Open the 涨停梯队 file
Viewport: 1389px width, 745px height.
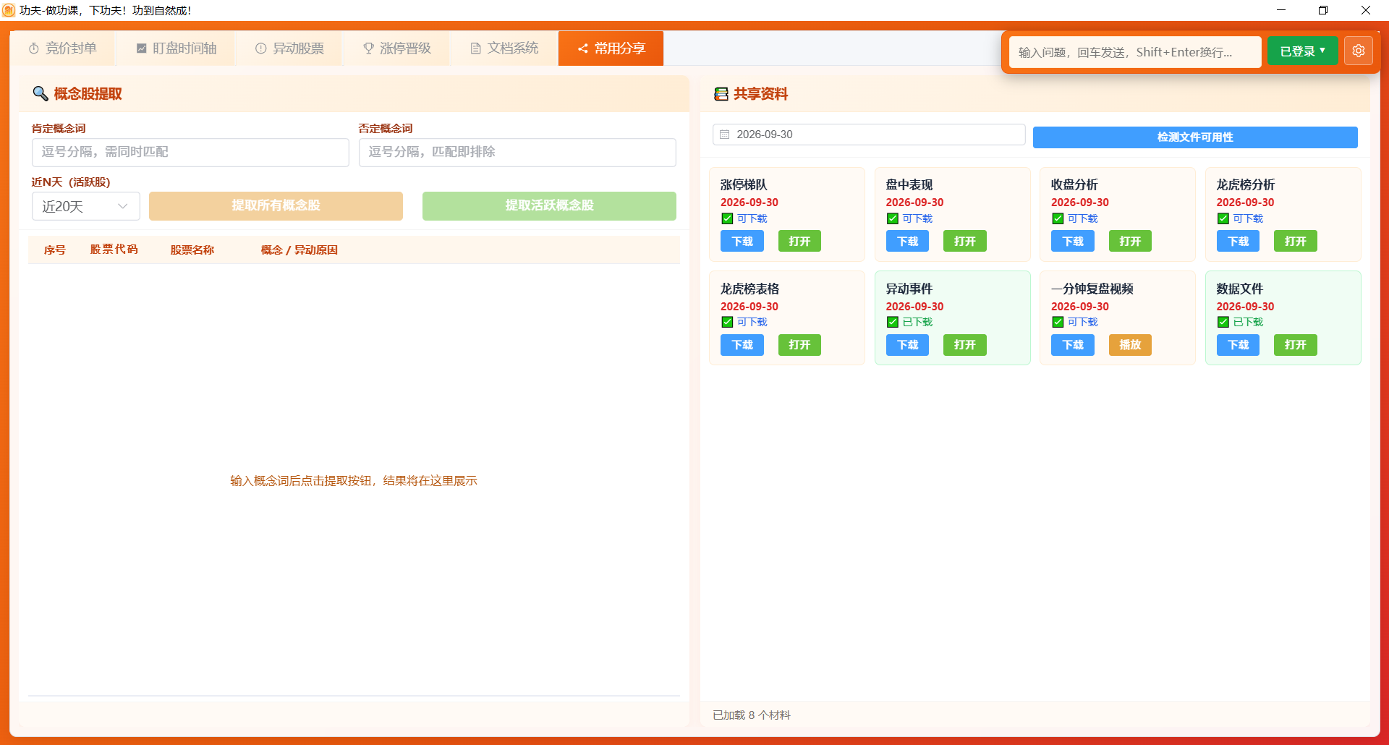click(799, 241)
